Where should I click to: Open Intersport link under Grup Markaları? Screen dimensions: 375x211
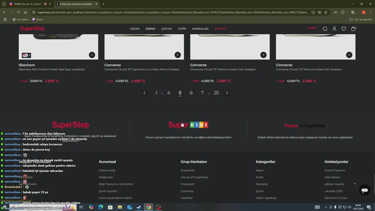[x=187, y=184]
